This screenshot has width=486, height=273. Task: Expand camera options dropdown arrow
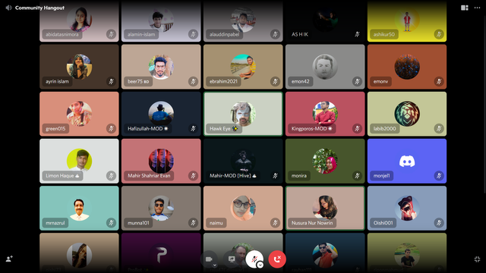click(214, 265)
